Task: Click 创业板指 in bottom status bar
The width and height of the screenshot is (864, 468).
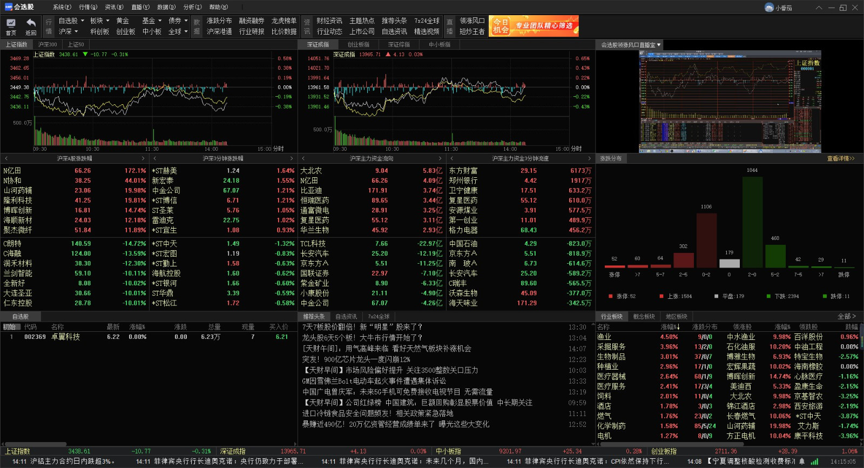Action: point(664,451)
